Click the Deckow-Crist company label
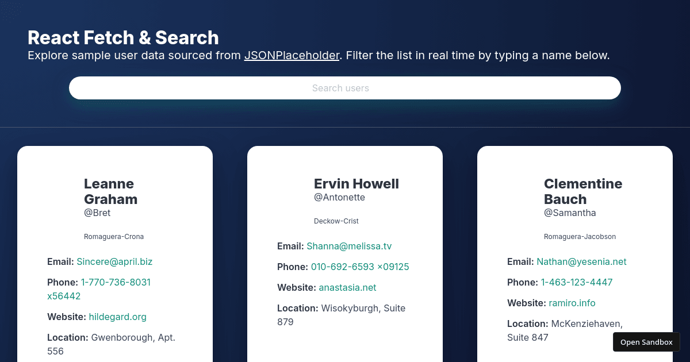The width and height of the screenshot is (690, 362). pyautogui.click(x=336, y=221)
